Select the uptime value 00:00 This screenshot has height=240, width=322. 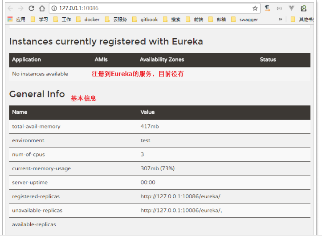(148, 182)
